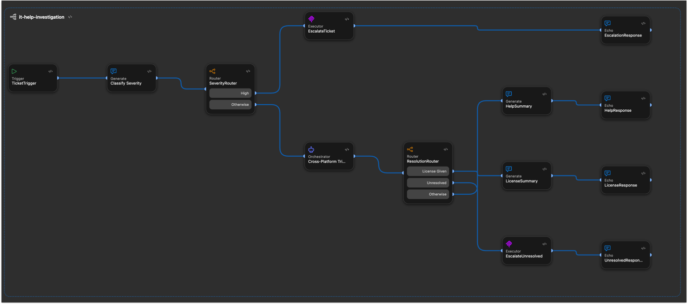The width and height of the screenshot is (688, 305).
Task: Click the Cross-Platform Tri... node name
Action: coord(327,161)
